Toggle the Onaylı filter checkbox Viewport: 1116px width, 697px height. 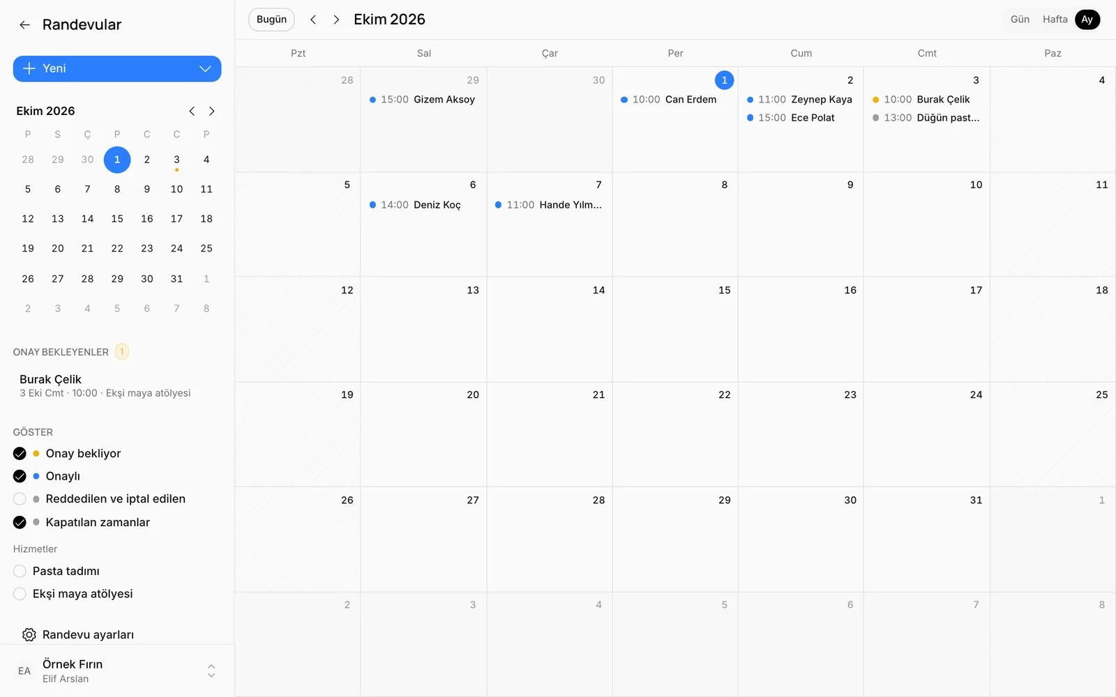(20, 476)
